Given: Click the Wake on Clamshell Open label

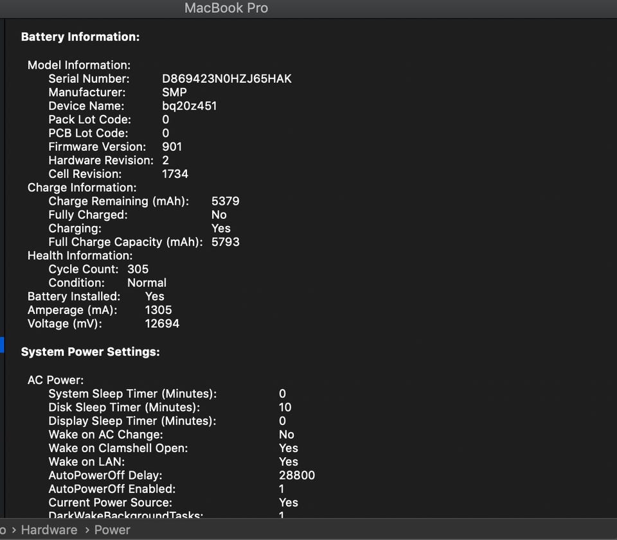Looking at the screenshot, I should click(118, 448).
